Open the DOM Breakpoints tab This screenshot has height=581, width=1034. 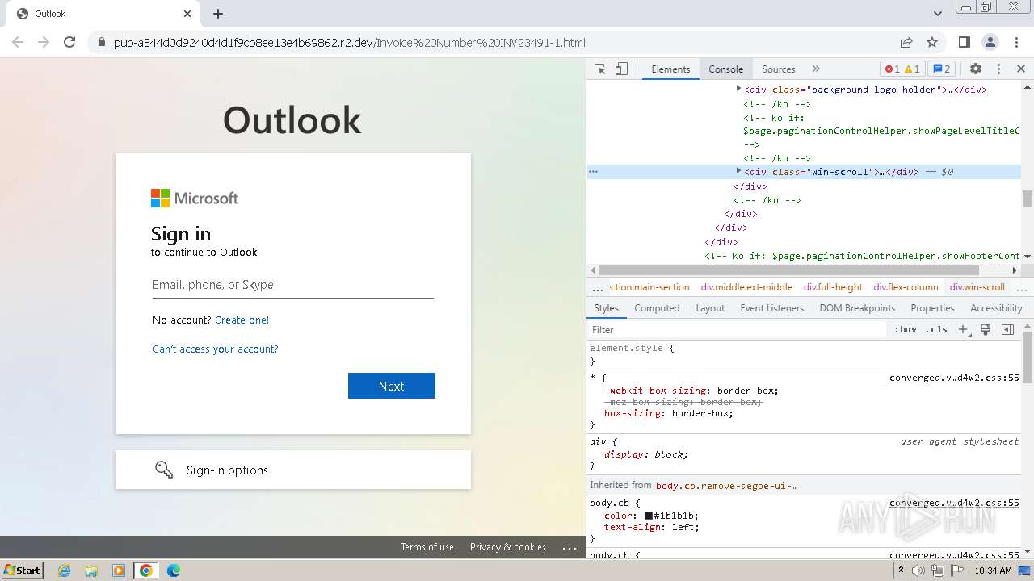[857, 308]
